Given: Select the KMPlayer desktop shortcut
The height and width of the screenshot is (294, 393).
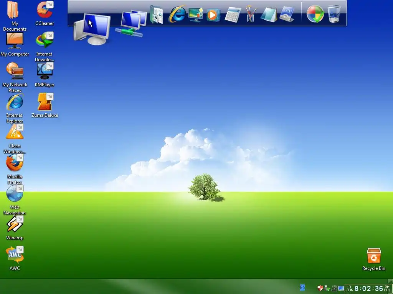Looking at the screenshot, I should 45,71.
